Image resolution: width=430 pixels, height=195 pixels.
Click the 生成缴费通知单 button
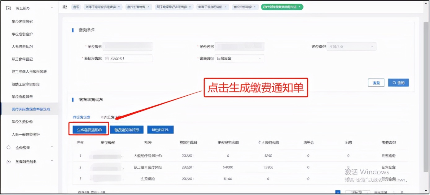click(x=90, y=129)
